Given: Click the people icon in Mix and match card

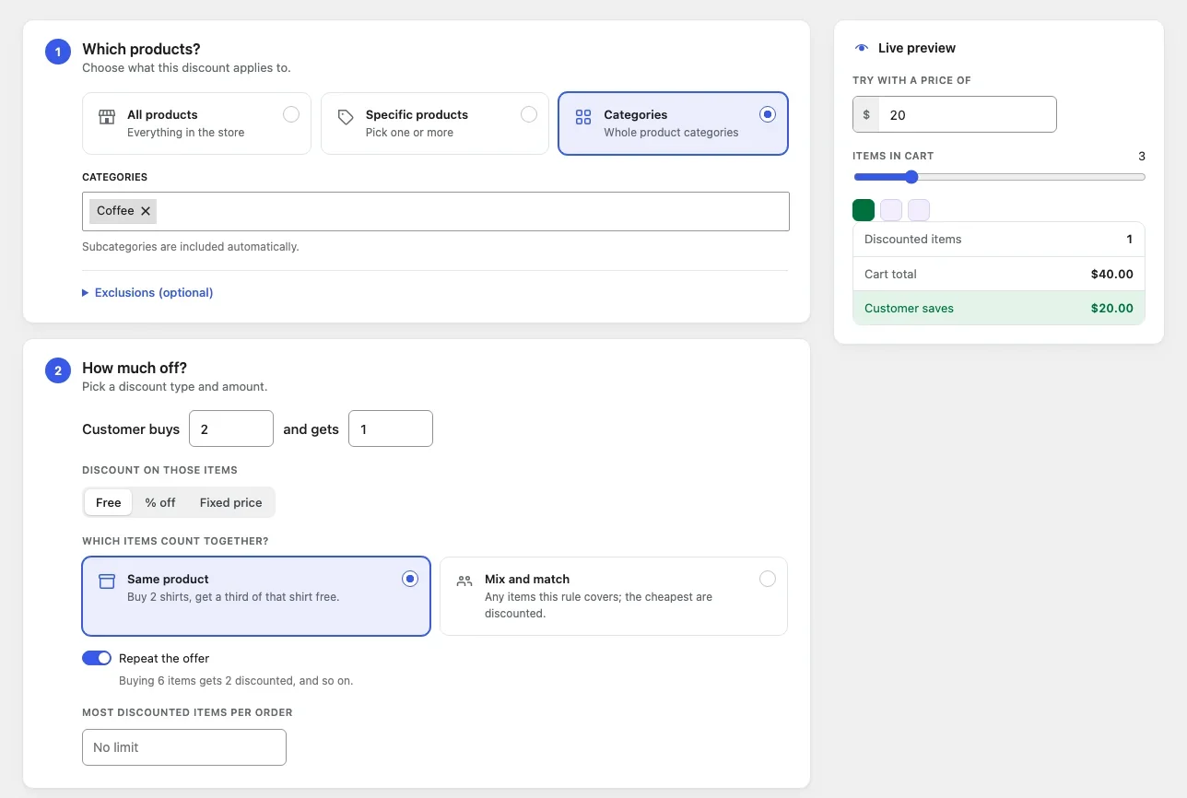Looking at the screenshot, I should click(464, 581).
